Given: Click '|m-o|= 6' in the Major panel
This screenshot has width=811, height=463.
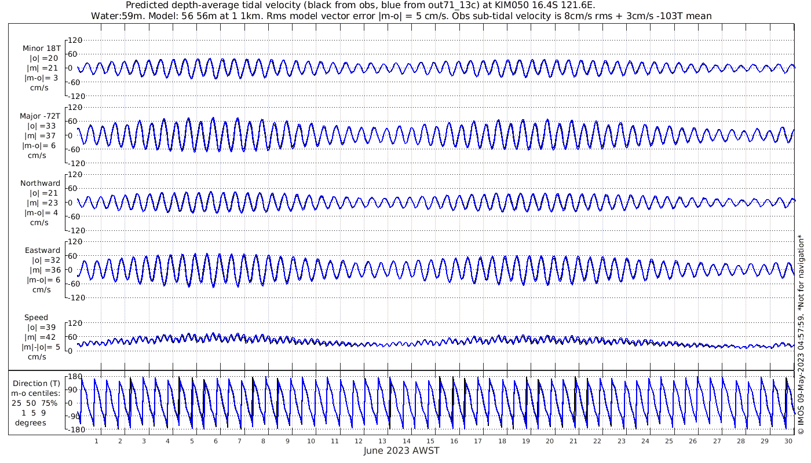Looking at the screenshot, I should coord(39,145).
